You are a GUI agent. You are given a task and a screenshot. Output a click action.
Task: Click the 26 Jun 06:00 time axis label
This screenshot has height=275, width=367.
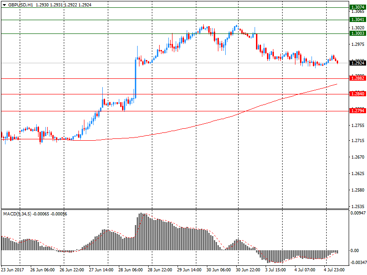coord(42,270)
